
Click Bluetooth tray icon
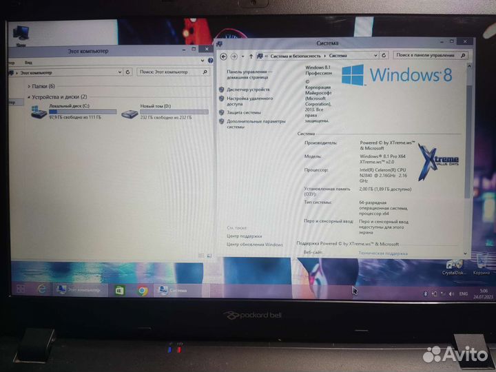click(426, 294)
